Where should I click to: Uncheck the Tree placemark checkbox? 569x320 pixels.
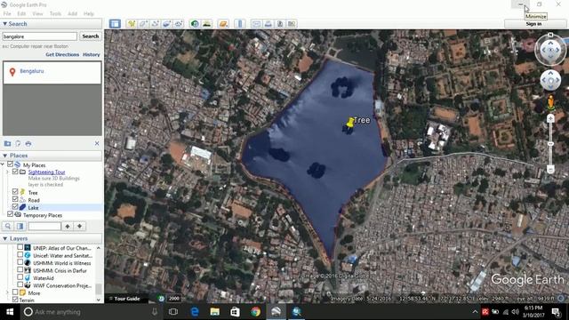tap(15, 192)
